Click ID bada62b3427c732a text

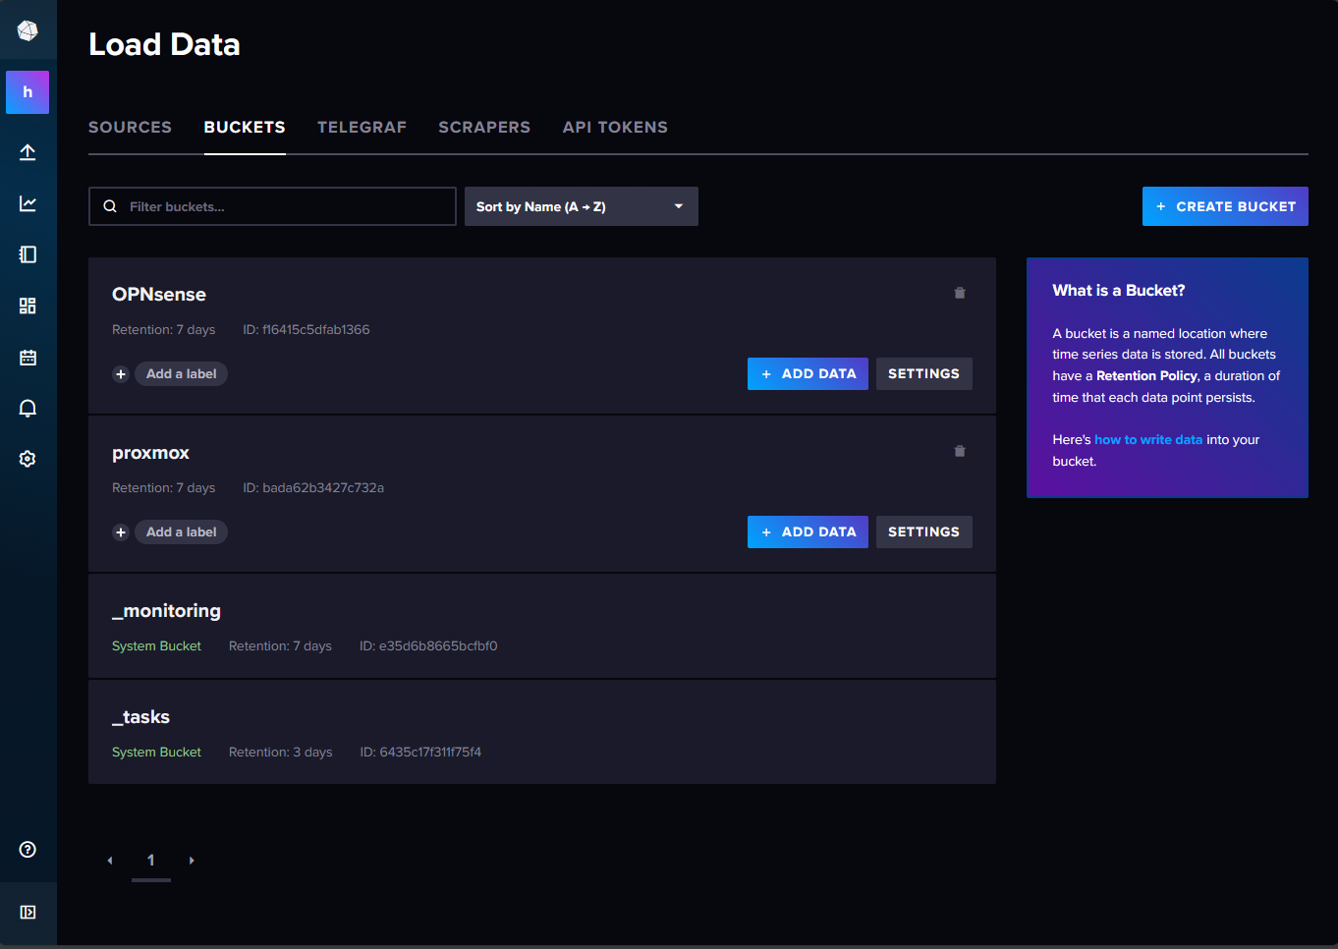coord(313,488)
